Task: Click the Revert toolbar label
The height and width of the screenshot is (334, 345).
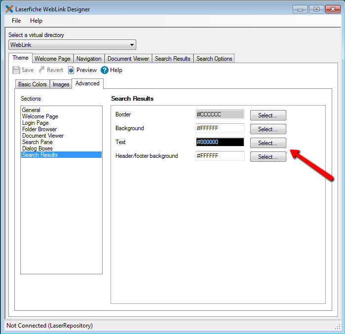Action: 55,70
